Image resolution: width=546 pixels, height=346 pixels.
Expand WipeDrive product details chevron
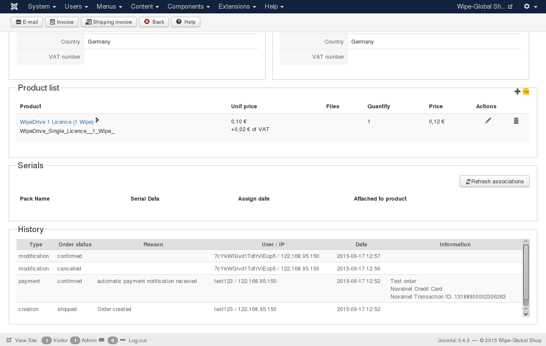[97, 120]
